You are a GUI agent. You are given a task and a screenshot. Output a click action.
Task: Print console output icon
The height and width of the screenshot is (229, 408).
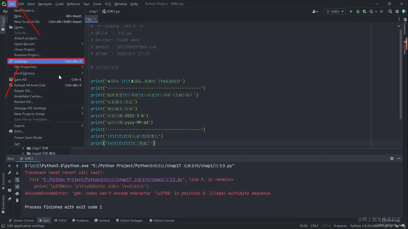tap(17, 194)
